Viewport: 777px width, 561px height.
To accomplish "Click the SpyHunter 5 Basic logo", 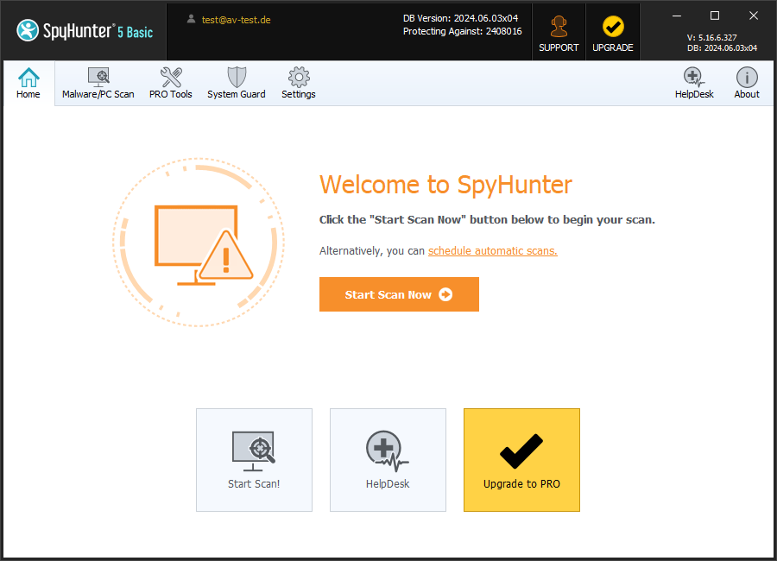I will (85, 31).
